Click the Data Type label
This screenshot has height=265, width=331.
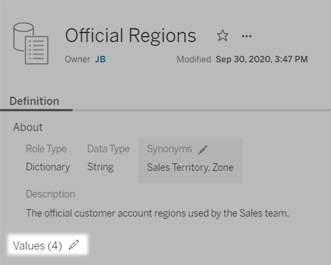pyautogui.click(x=108, y=148)
